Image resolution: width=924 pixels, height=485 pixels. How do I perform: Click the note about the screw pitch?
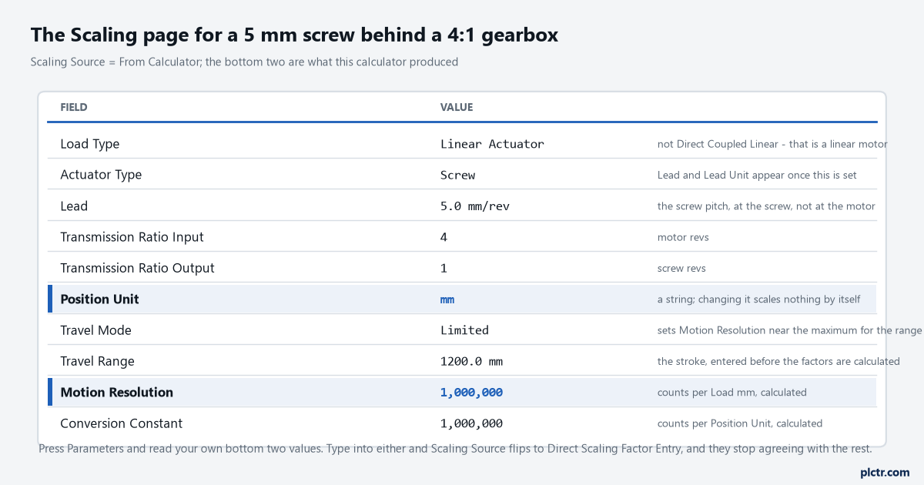[x=766, y=206]
